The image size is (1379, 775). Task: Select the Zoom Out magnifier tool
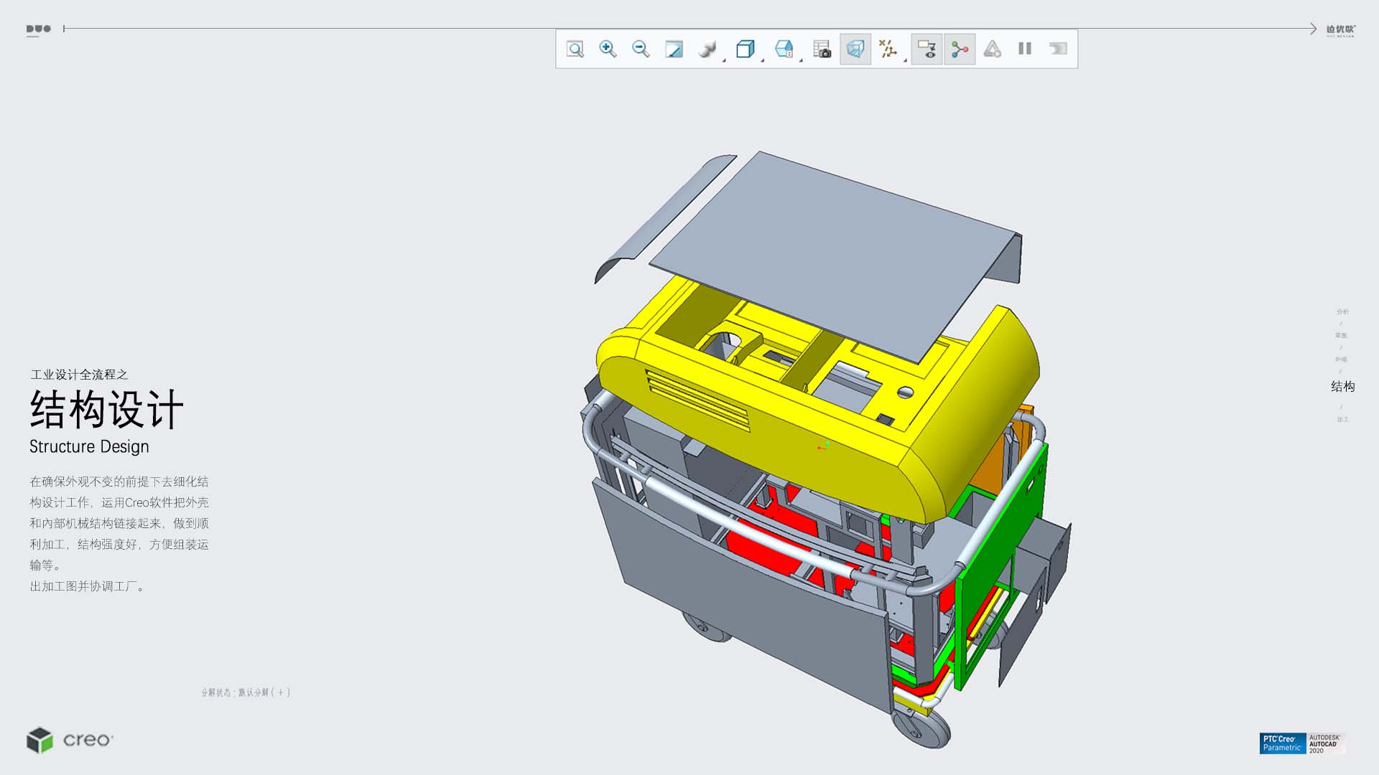(641, 49)
